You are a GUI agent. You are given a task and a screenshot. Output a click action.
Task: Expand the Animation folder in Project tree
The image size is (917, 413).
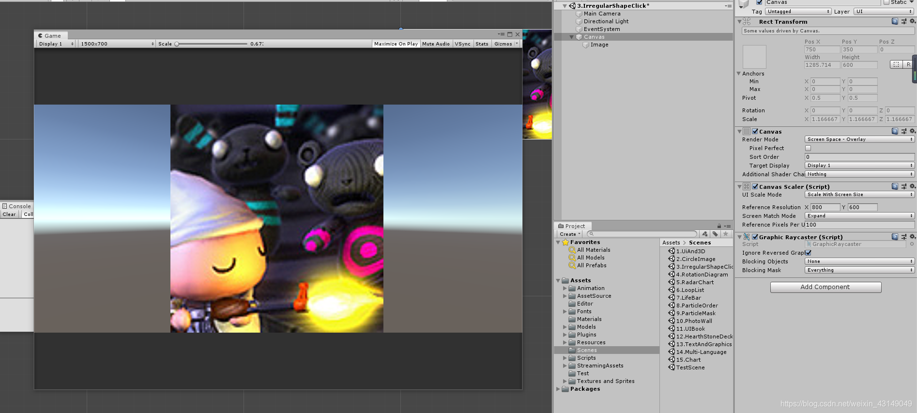tap(565, 288)
